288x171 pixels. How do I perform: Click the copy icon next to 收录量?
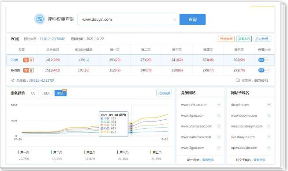coord(238,80)
